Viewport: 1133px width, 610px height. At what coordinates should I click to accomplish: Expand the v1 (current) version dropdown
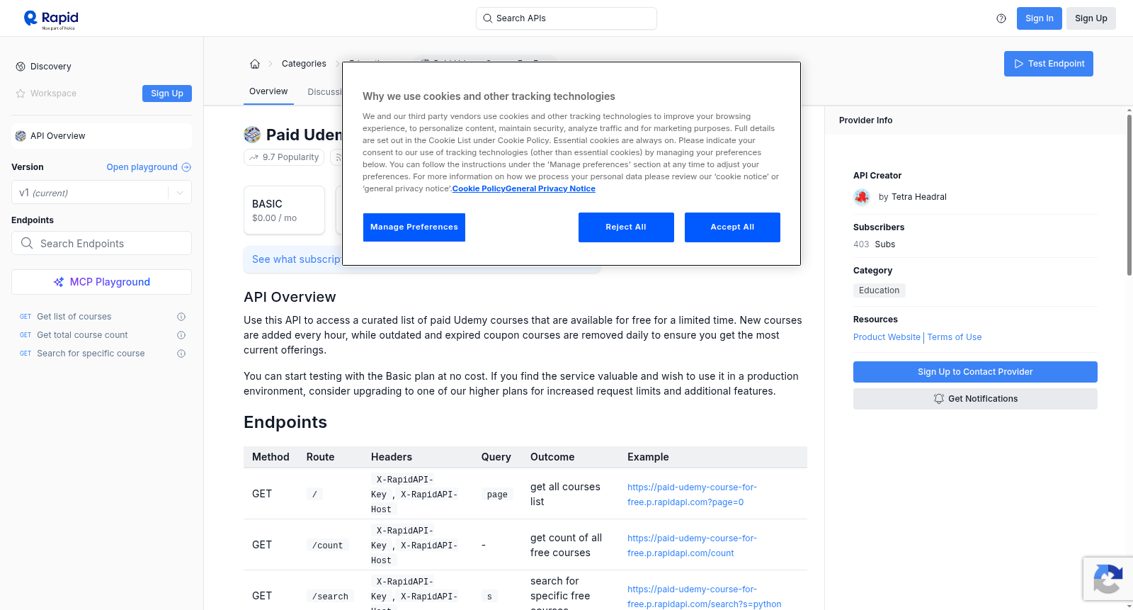click(x=180, y=193)
